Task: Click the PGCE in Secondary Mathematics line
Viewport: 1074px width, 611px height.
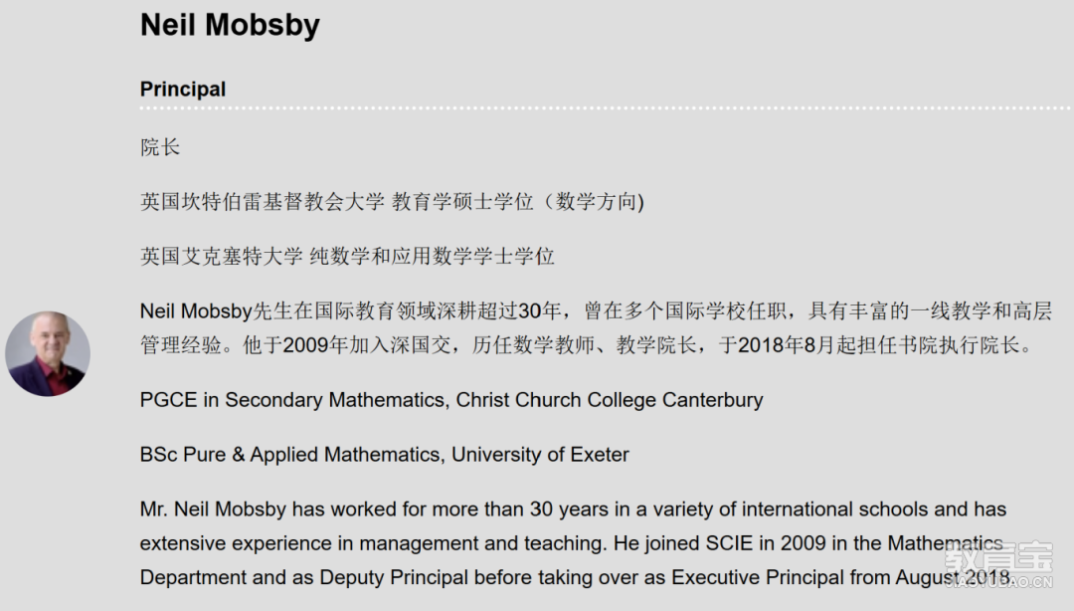Action: pyautogui.click(x=451, y=400)
